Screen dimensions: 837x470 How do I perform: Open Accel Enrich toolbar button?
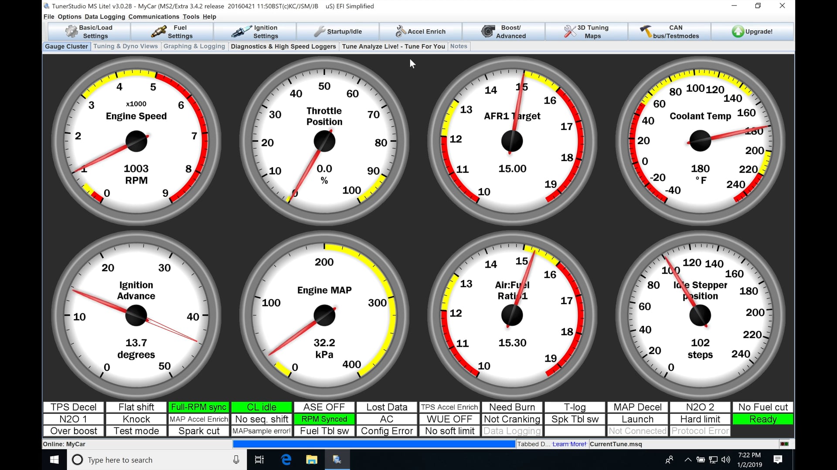[420, 31]
